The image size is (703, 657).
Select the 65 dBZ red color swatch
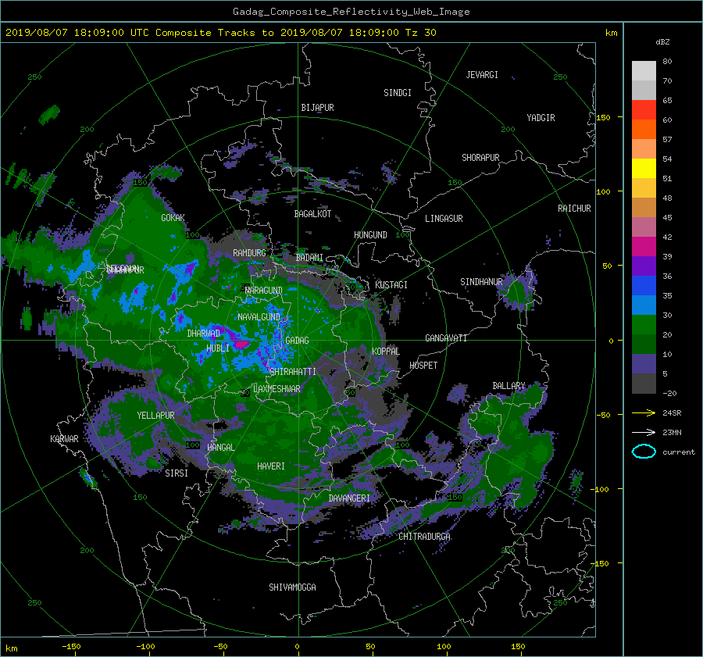644,109
